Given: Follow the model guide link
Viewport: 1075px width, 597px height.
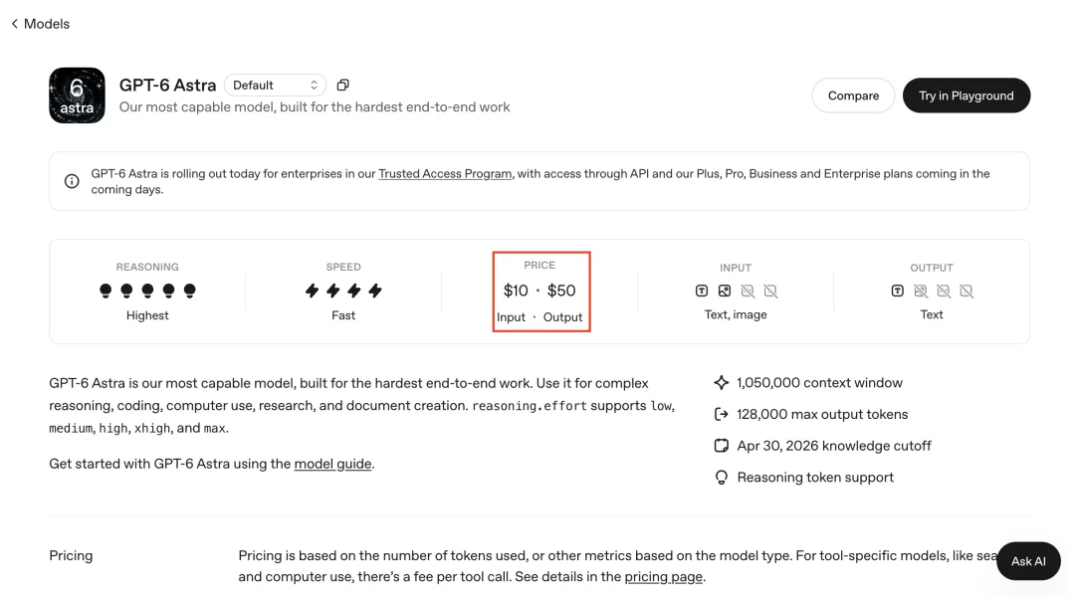Looking at the screenshot, I should point(332,464).
